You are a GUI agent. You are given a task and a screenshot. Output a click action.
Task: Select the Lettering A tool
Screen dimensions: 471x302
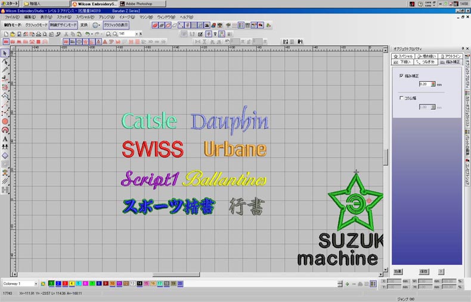click(5, 139)
